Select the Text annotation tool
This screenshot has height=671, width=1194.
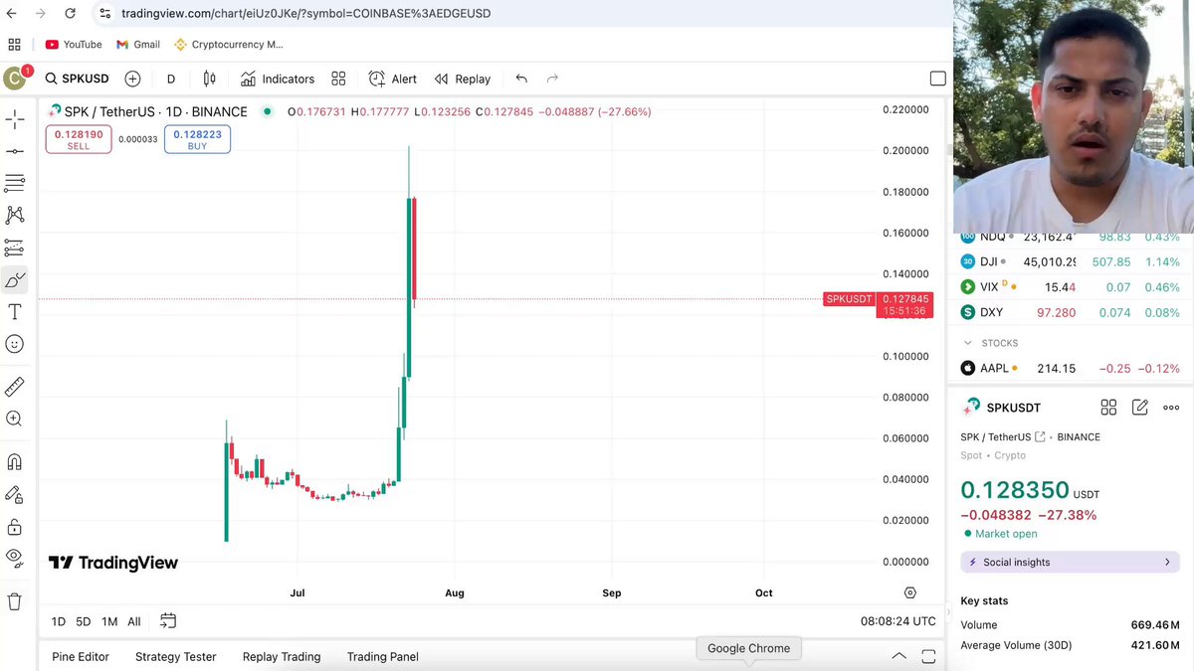click(x=15, y=311)
